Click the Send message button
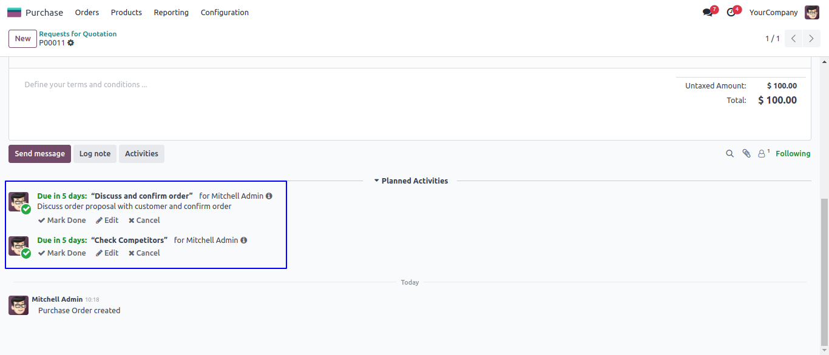829x355 pixels. 39,154
